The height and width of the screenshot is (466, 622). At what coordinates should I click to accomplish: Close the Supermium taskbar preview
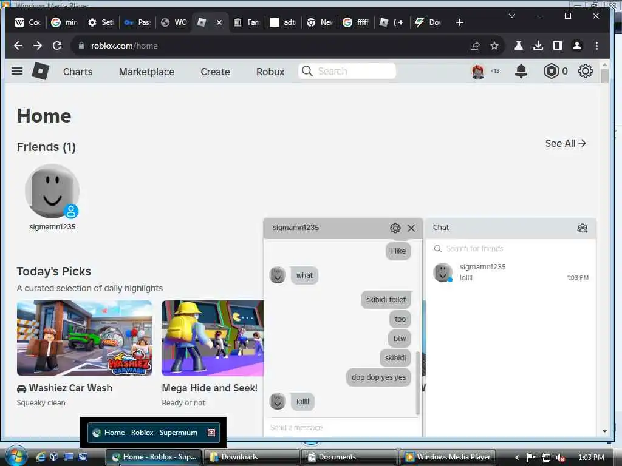point(211,433)
